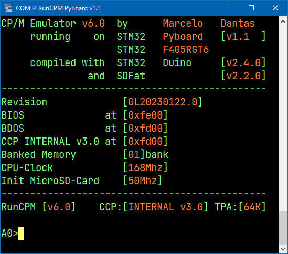This screenshot has width=288, height=254.
Task: Click revision value 'GL20230122.0'
Action: tap(163, 102)
